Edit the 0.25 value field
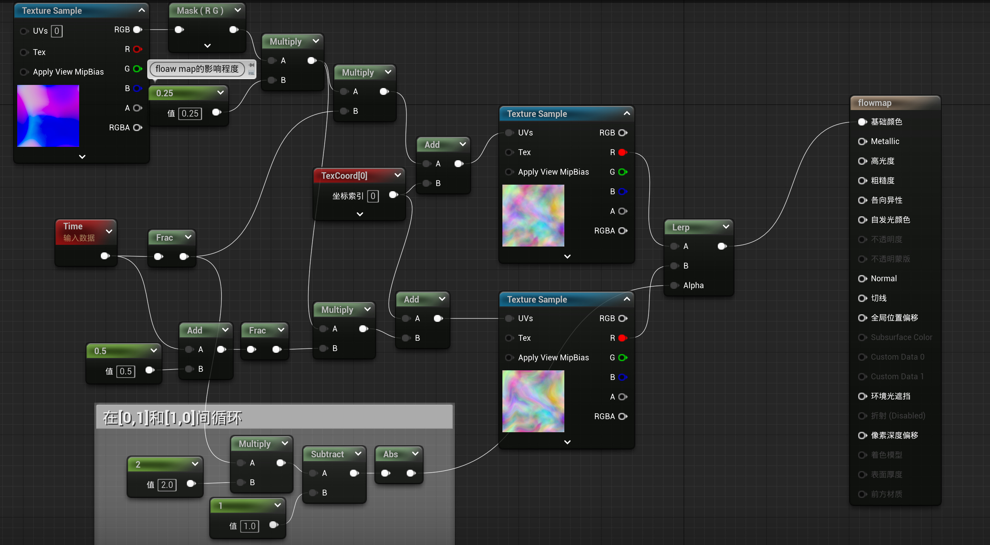Viewport: 990px width, 545px height. point(190,113)
